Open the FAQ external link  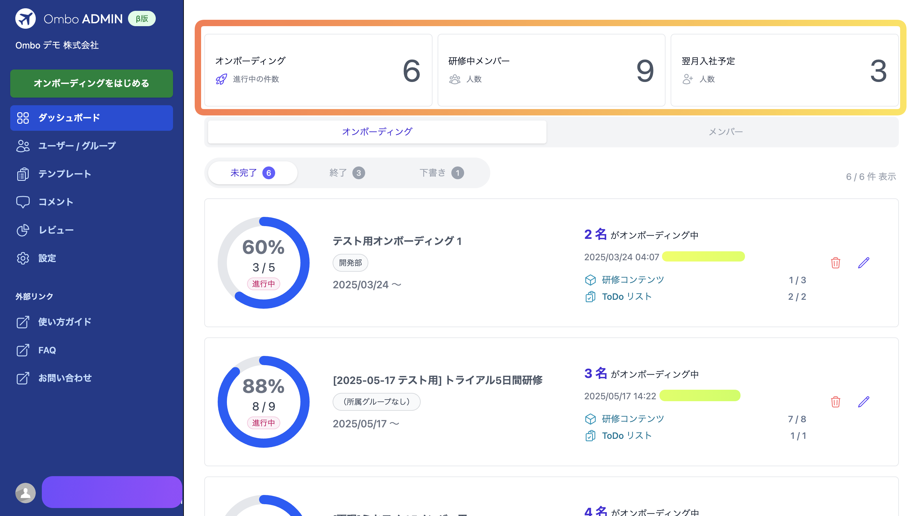[92, 350]
